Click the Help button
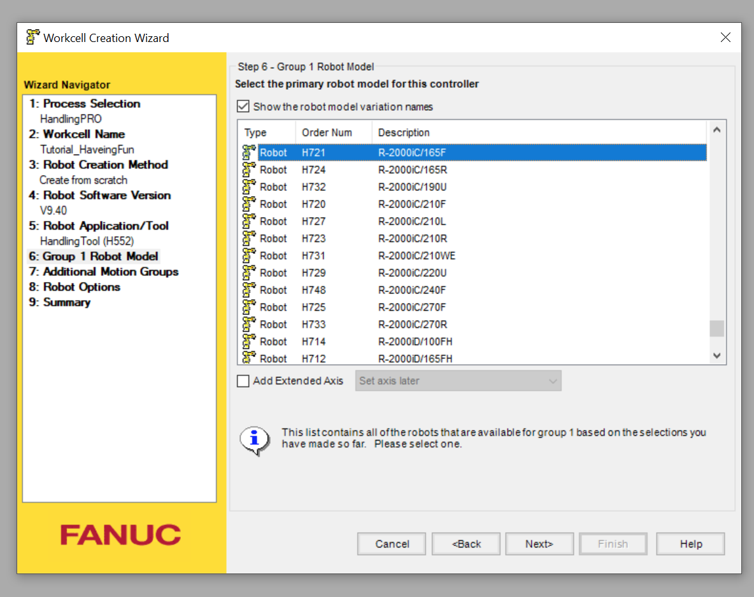Viewport: 754px width, 597px height. pyautogui.click(x=690, y=544)
